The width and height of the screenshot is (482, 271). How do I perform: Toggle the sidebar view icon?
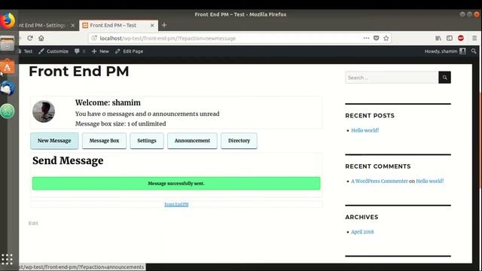pos(450,38)
